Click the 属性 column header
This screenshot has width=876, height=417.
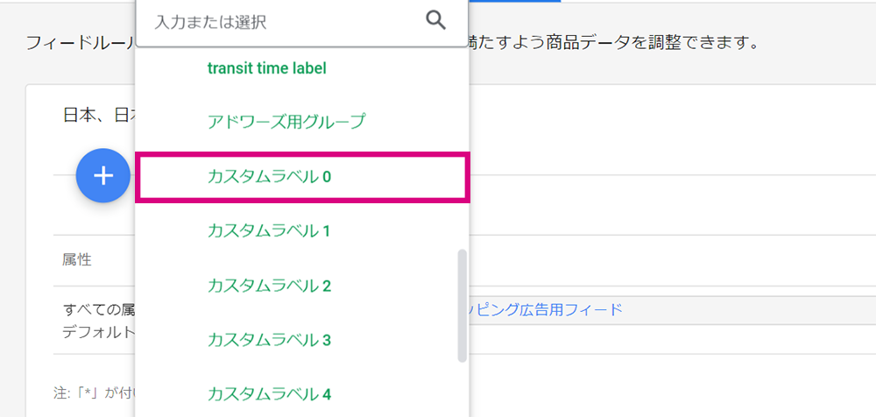point(76,260)
